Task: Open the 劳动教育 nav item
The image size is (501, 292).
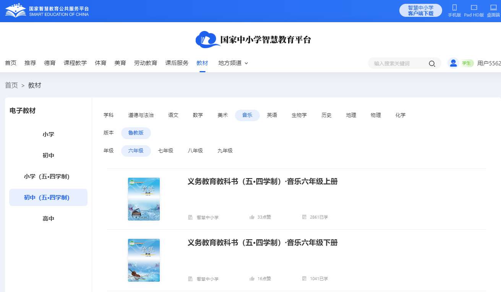Action: tap(146, 63)
